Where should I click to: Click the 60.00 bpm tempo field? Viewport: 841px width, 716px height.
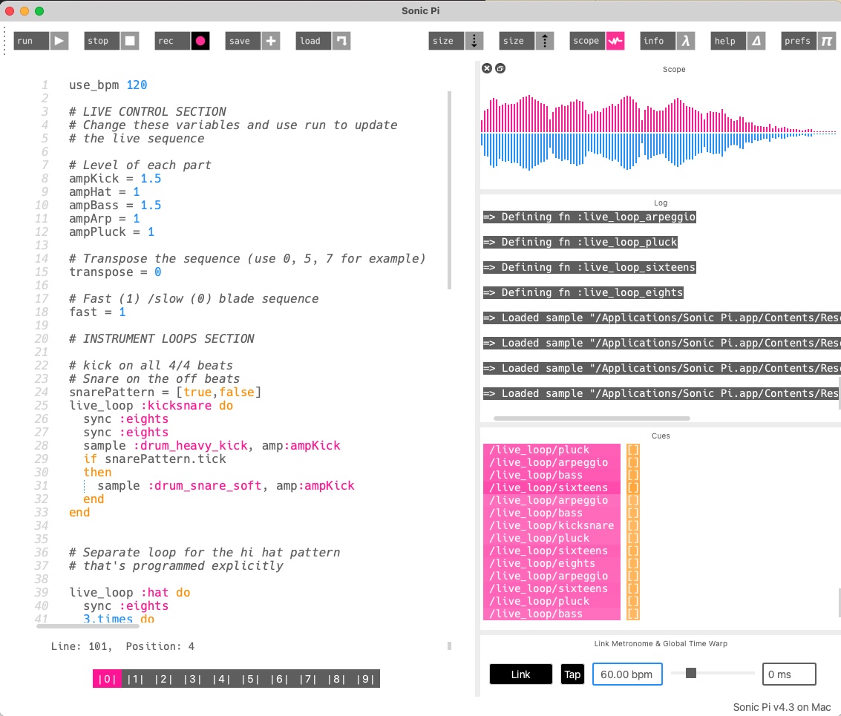627,674
